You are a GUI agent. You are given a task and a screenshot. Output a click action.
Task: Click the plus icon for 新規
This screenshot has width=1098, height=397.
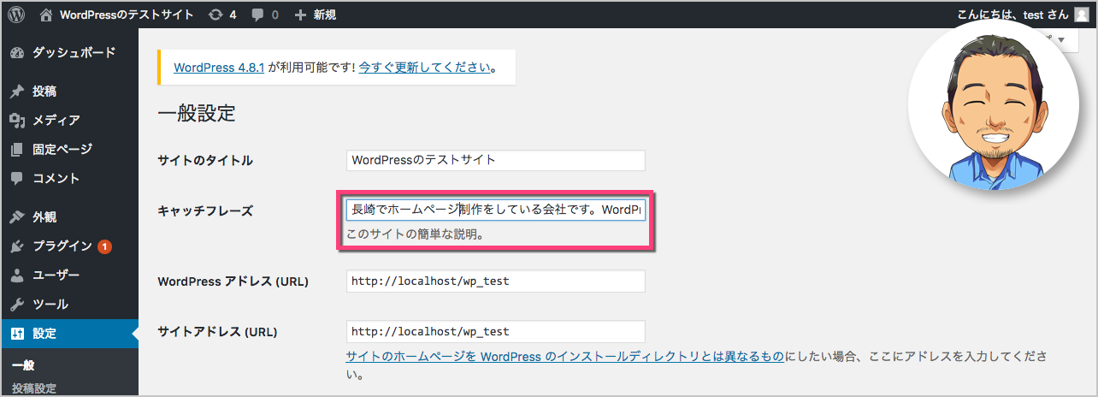(299, 15)
